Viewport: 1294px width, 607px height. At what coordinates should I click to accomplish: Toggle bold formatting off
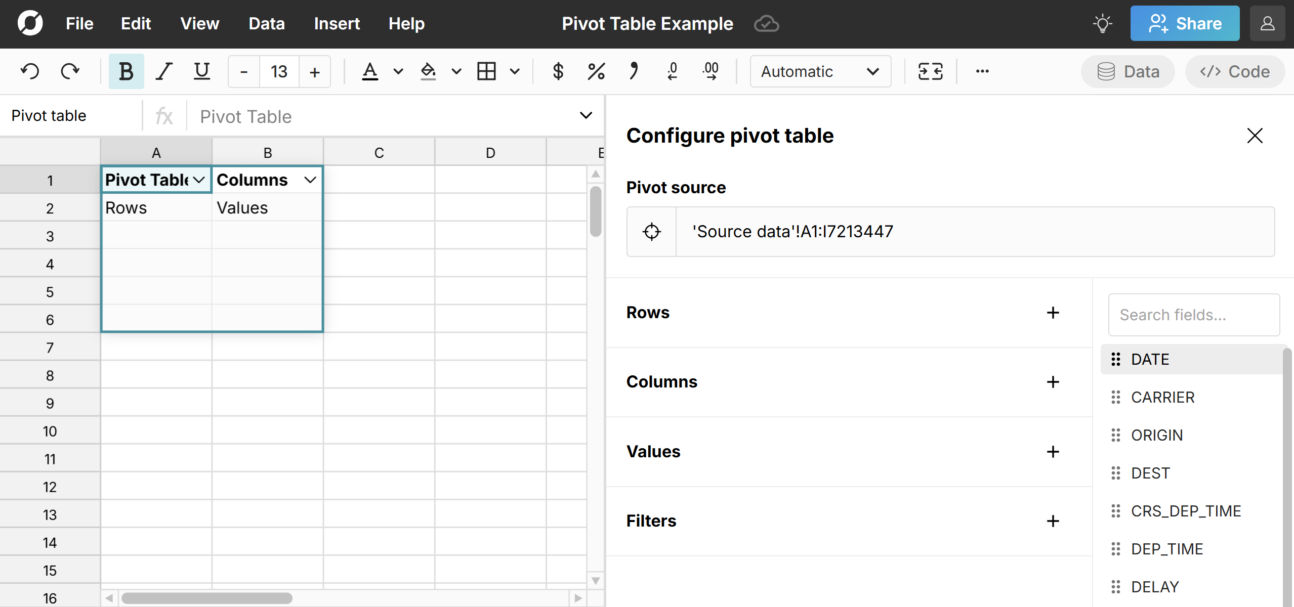[x=126, y=71]
